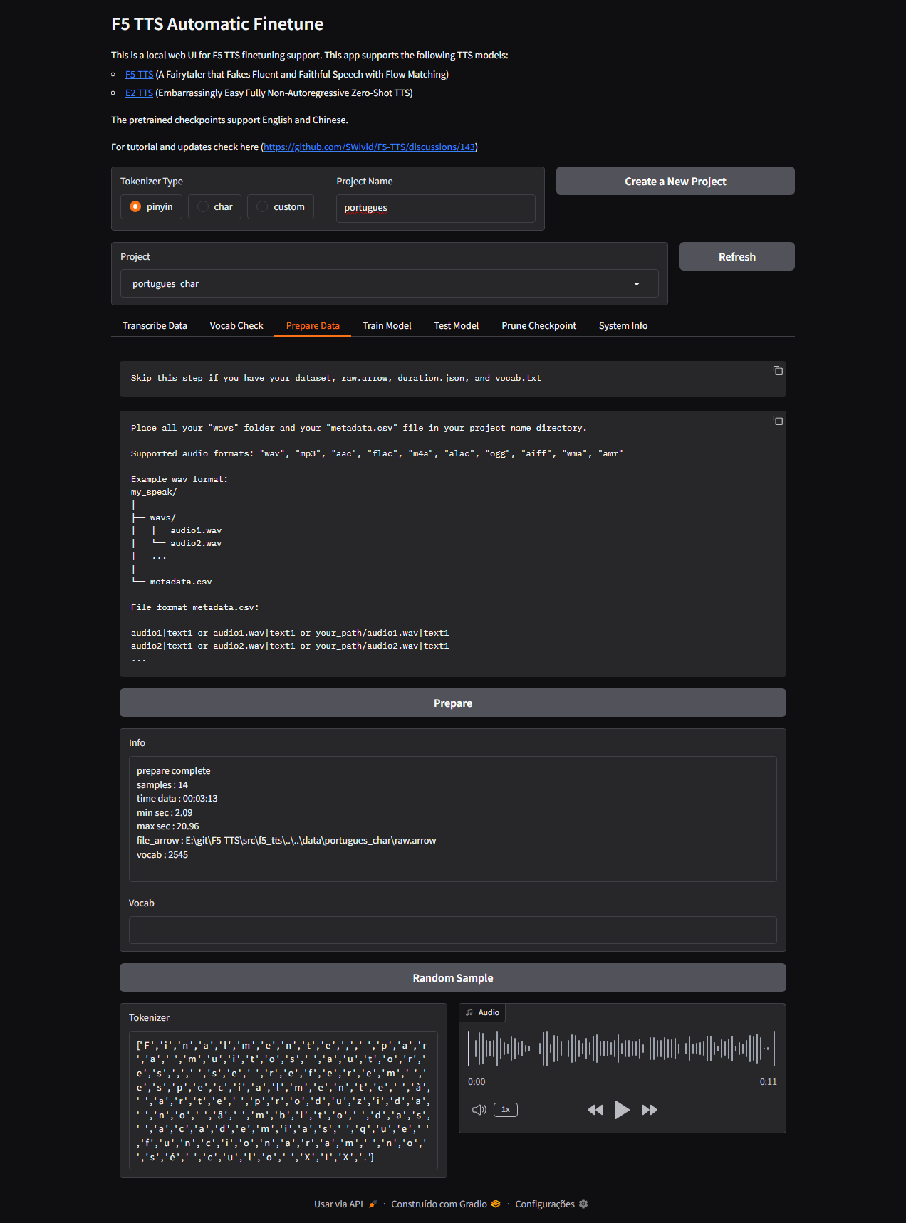Switch to Train Model tab
The image size is (906, 1223).
[x=387, y=325]
